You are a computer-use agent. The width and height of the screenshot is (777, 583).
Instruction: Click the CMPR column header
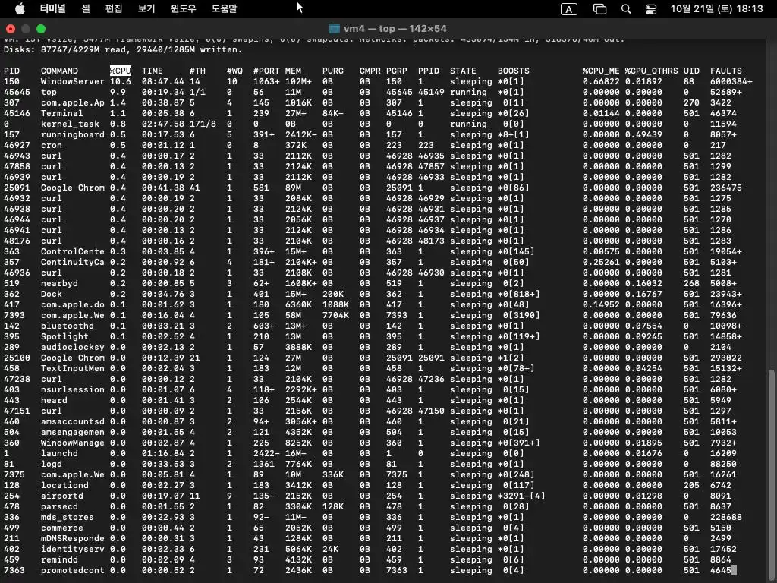pyautogui.click(x=370, y=71)
